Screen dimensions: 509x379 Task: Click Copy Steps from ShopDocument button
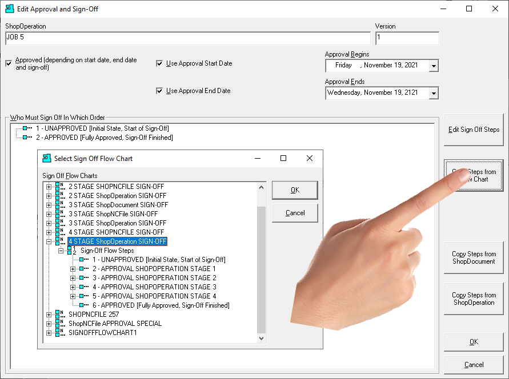(474, 258)
